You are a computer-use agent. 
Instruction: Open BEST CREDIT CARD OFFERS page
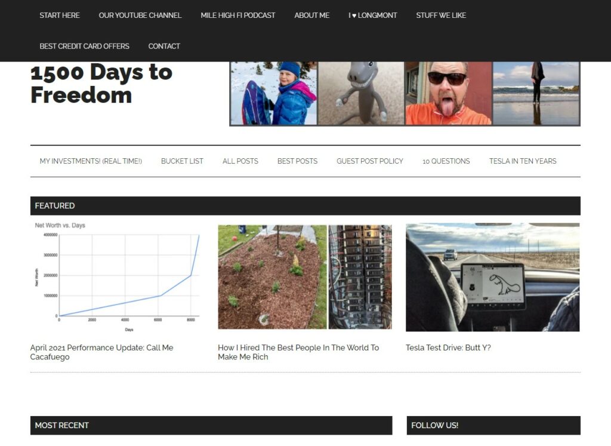pos(84,46)
